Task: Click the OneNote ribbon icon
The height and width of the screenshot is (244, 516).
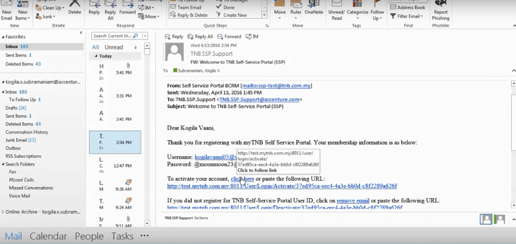Action: (x=314, y=8)
